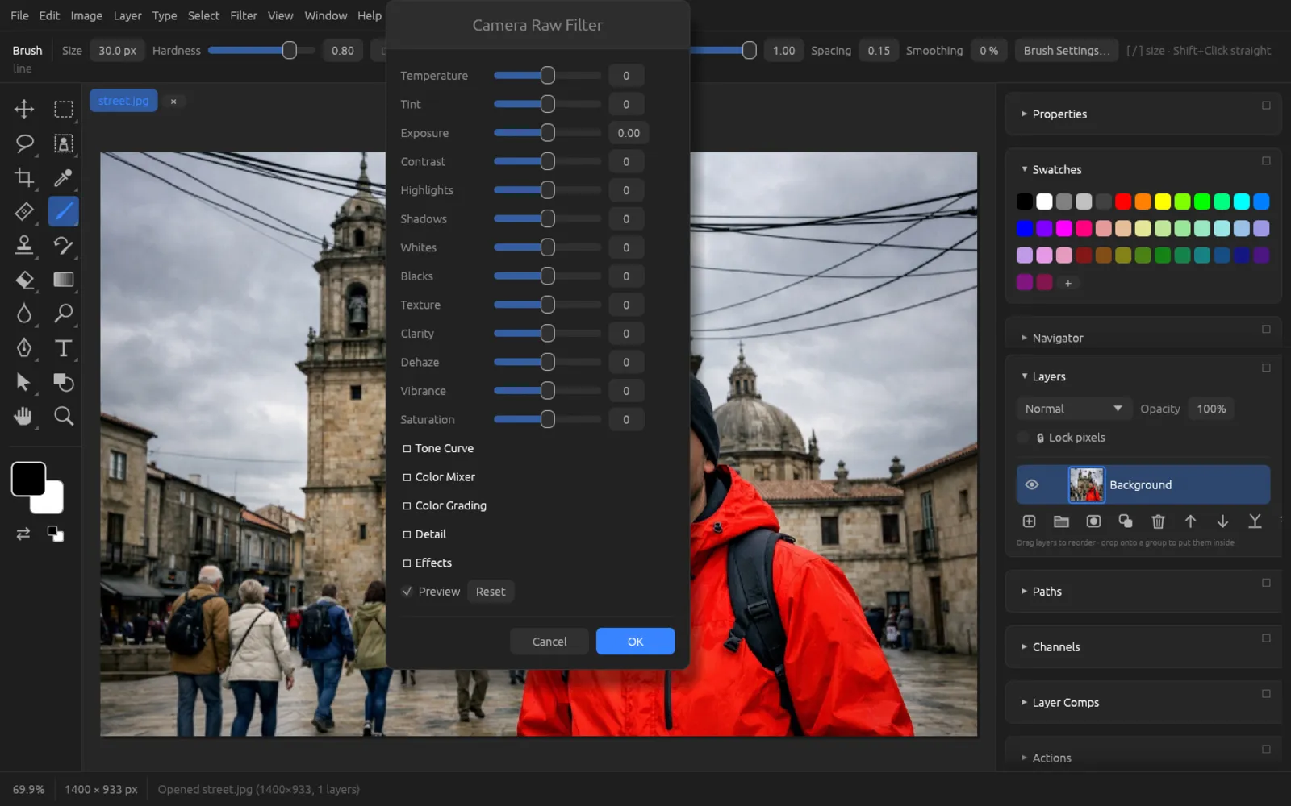Enable Lock pixels option

pyautogui.click(x=1023, y=438)
